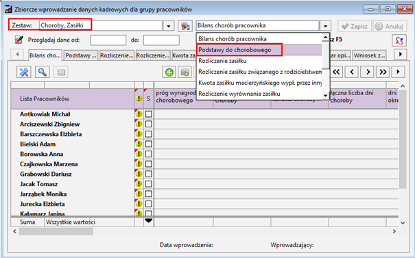Check the box for Jacak Tomasz

point(148,184)
